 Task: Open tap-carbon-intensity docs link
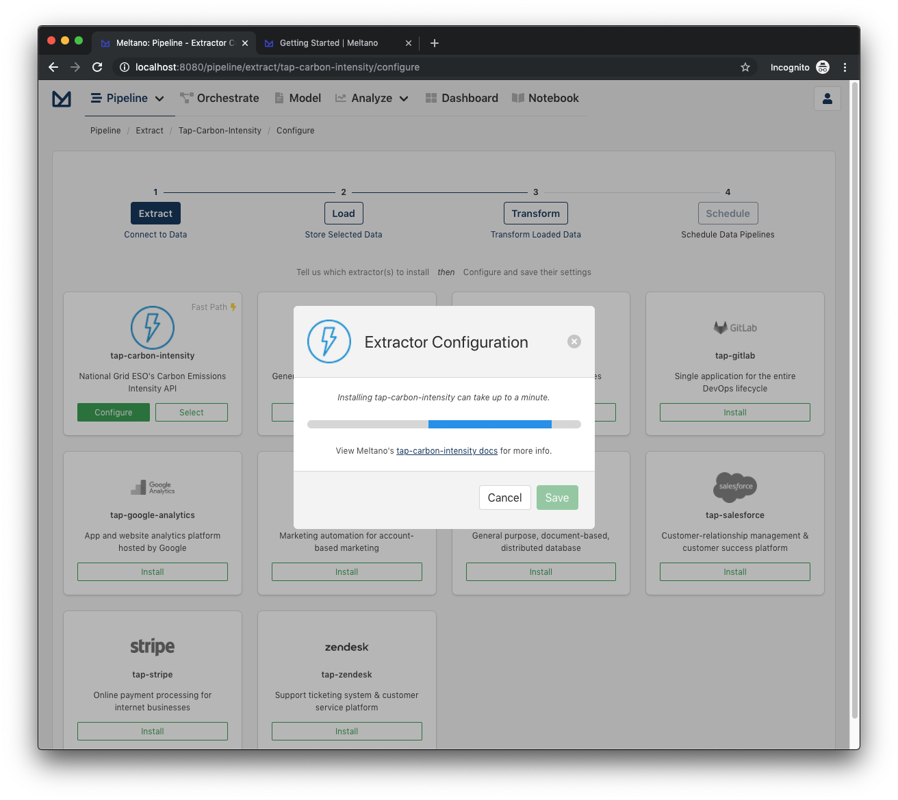tap(447, 451)
